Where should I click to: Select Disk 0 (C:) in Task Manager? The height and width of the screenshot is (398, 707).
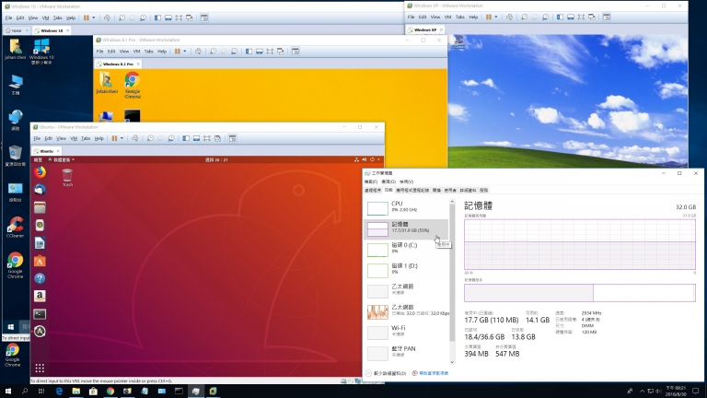(406, 249)
